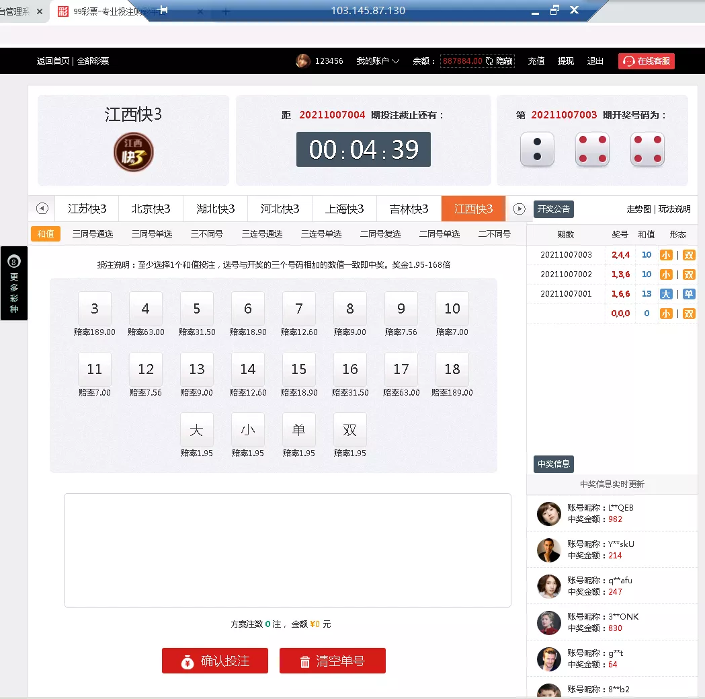Click inside the bet slip text area

point(287,550)
